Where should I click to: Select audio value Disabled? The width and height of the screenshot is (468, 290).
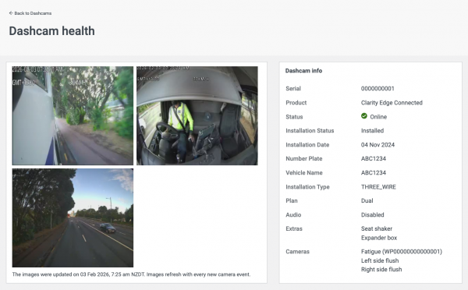pos(373,215)
